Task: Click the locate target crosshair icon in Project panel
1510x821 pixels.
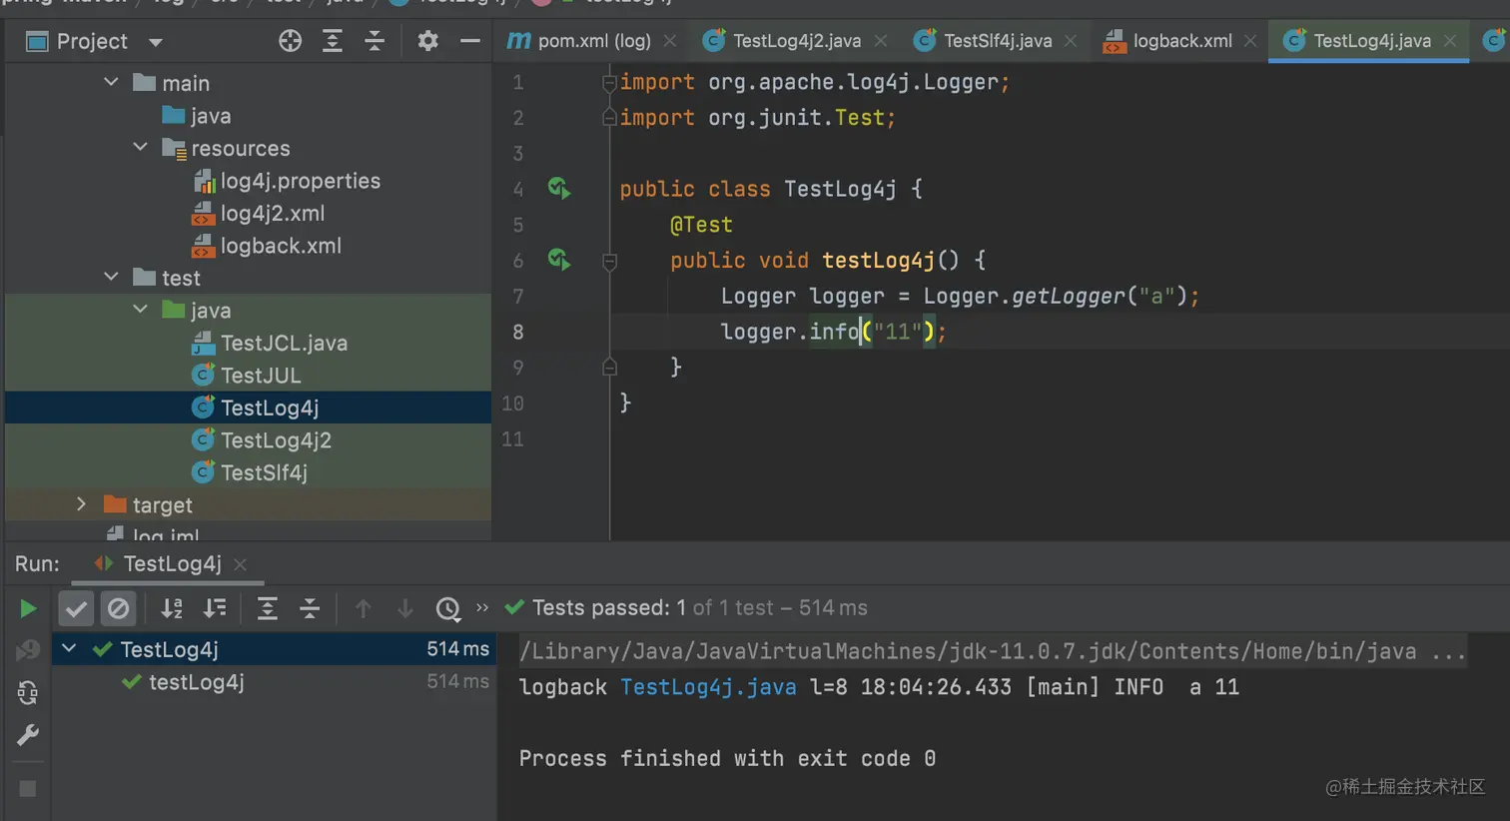Action: pyautogui.click(x=290, y=41)
